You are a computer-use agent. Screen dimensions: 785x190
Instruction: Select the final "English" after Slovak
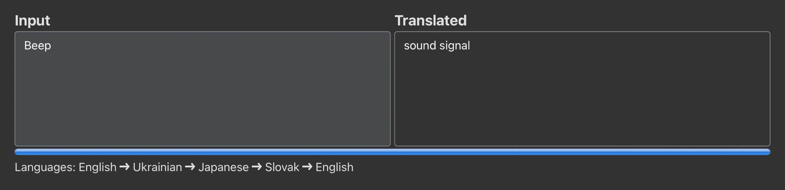point(334,167)
